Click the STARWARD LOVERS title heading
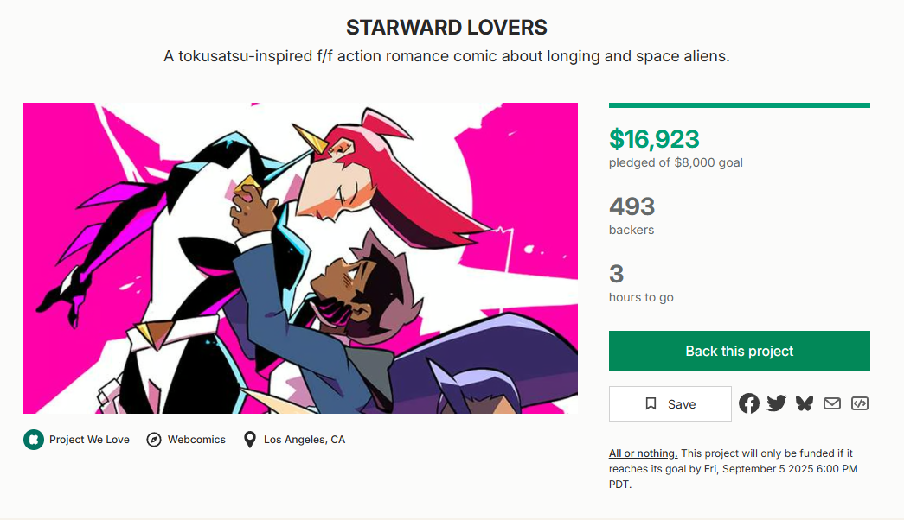This screenshot has width=904, height=520. coord(446,28)
